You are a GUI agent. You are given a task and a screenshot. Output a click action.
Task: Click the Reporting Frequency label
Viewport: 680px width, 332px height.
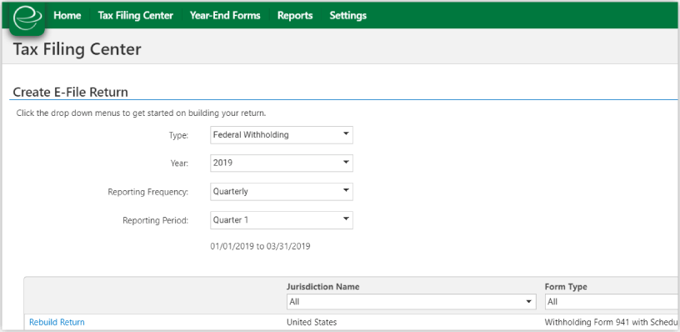tap(147, 192)
